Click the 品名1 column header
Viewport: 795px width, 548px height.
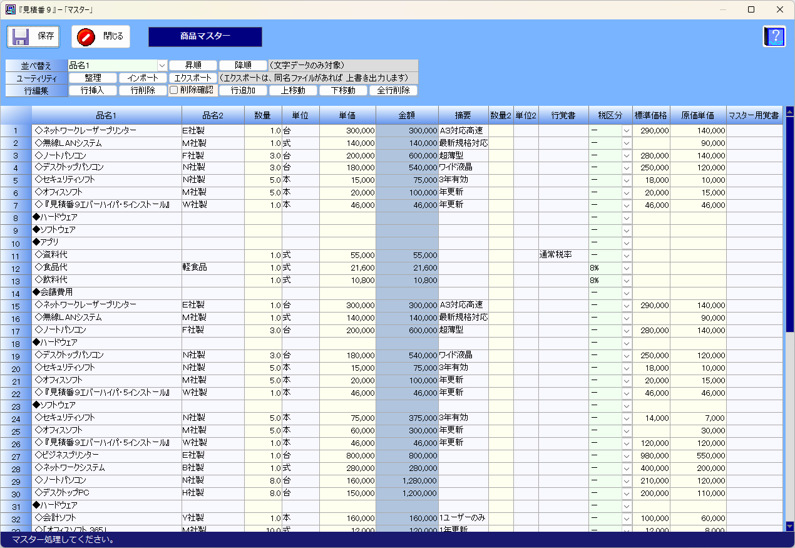(x=106, y=115)
